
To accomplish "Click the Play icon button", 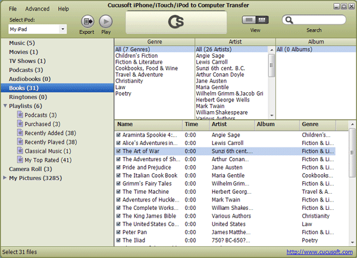I will [x=106, y=21].
